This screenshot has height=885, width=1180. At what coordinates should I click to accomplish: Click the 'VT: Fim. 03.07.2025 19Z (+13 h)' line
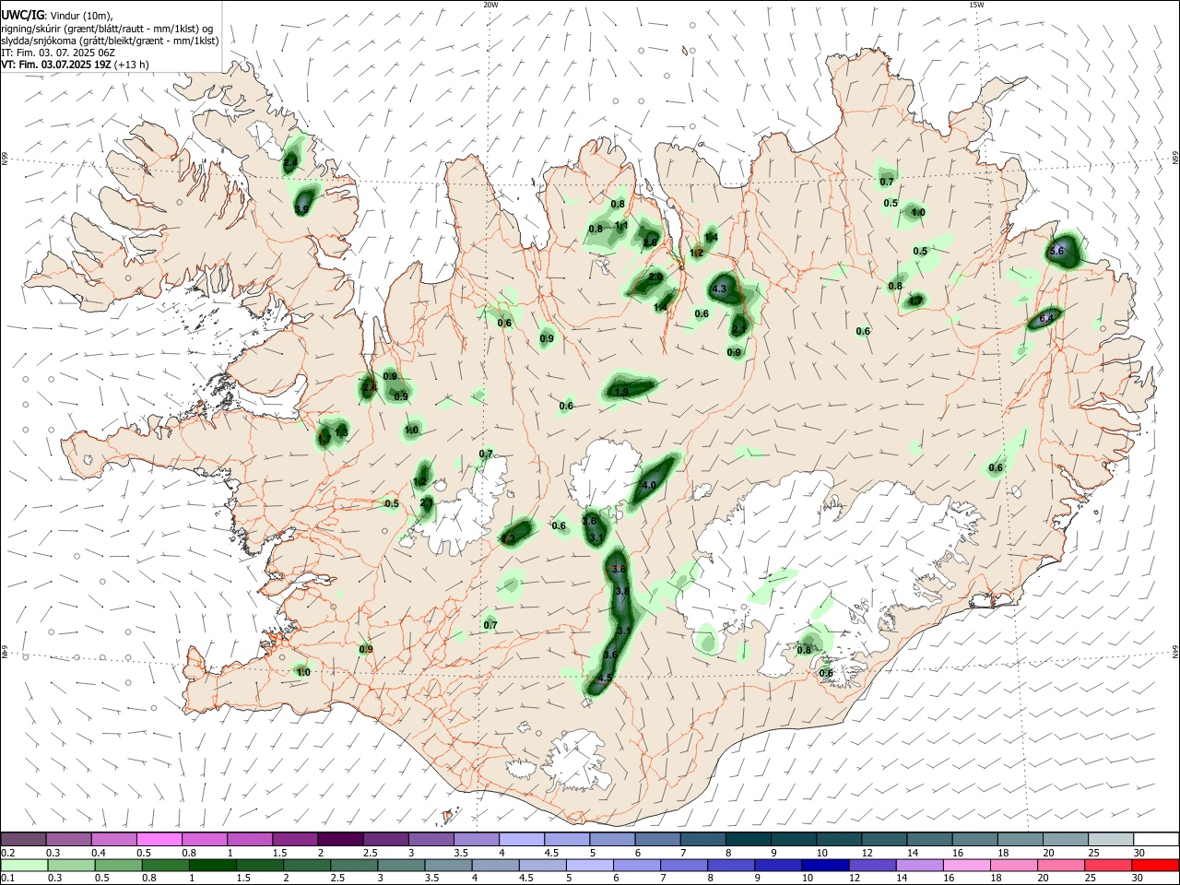(x=76, y=65)
